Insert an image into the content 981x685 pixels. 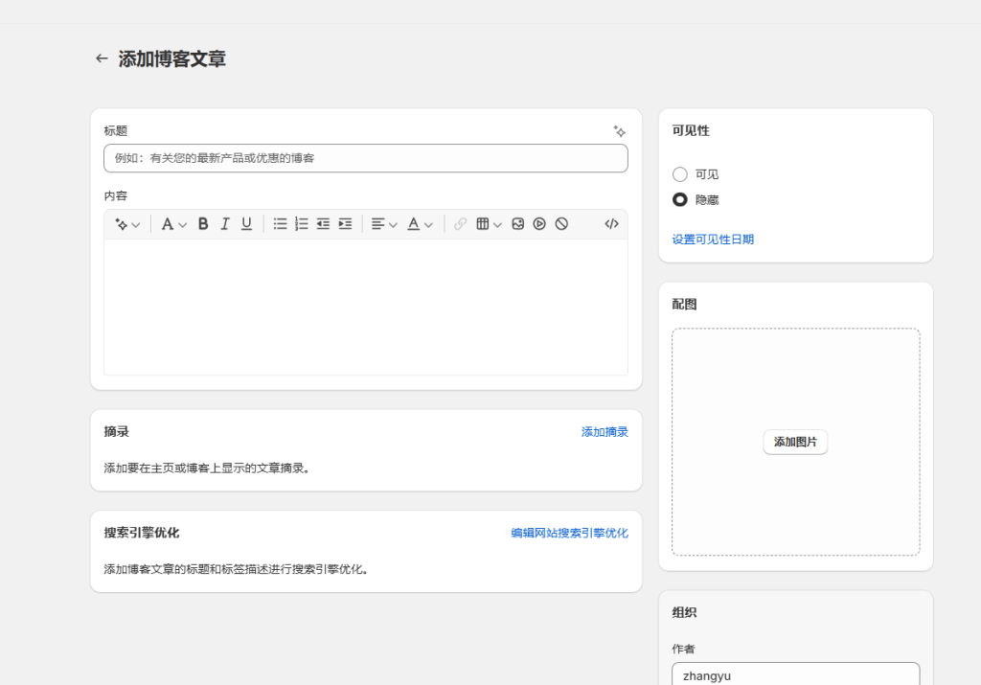click(517, 223)
